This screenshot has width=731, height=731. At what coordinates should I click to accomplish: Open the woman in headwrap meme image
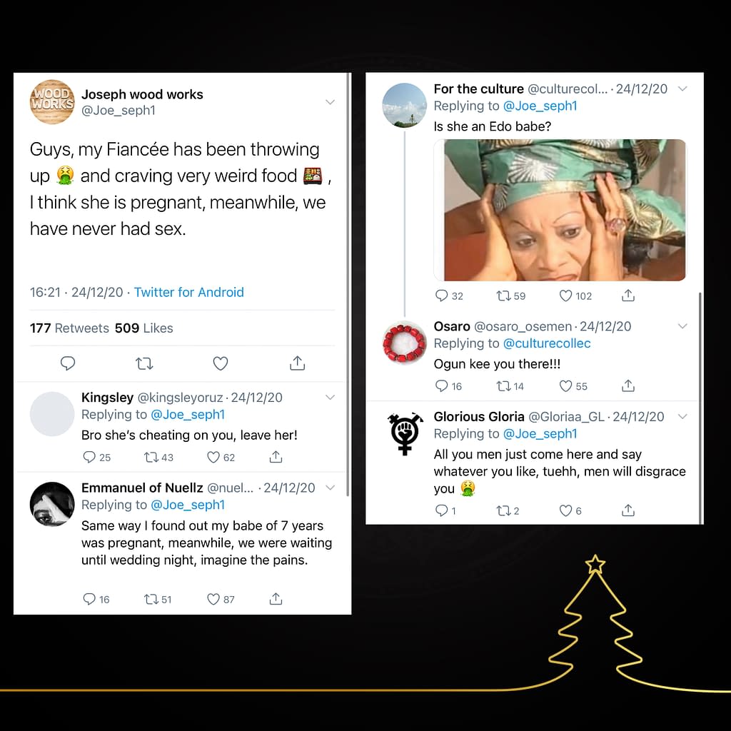click(x=560, y=210)
